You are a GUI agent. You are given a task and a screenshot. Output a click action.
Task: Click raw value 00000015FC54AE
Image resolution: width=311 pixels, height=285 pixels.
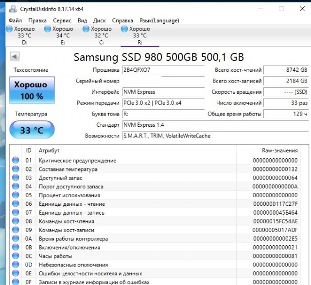(276, 221)
